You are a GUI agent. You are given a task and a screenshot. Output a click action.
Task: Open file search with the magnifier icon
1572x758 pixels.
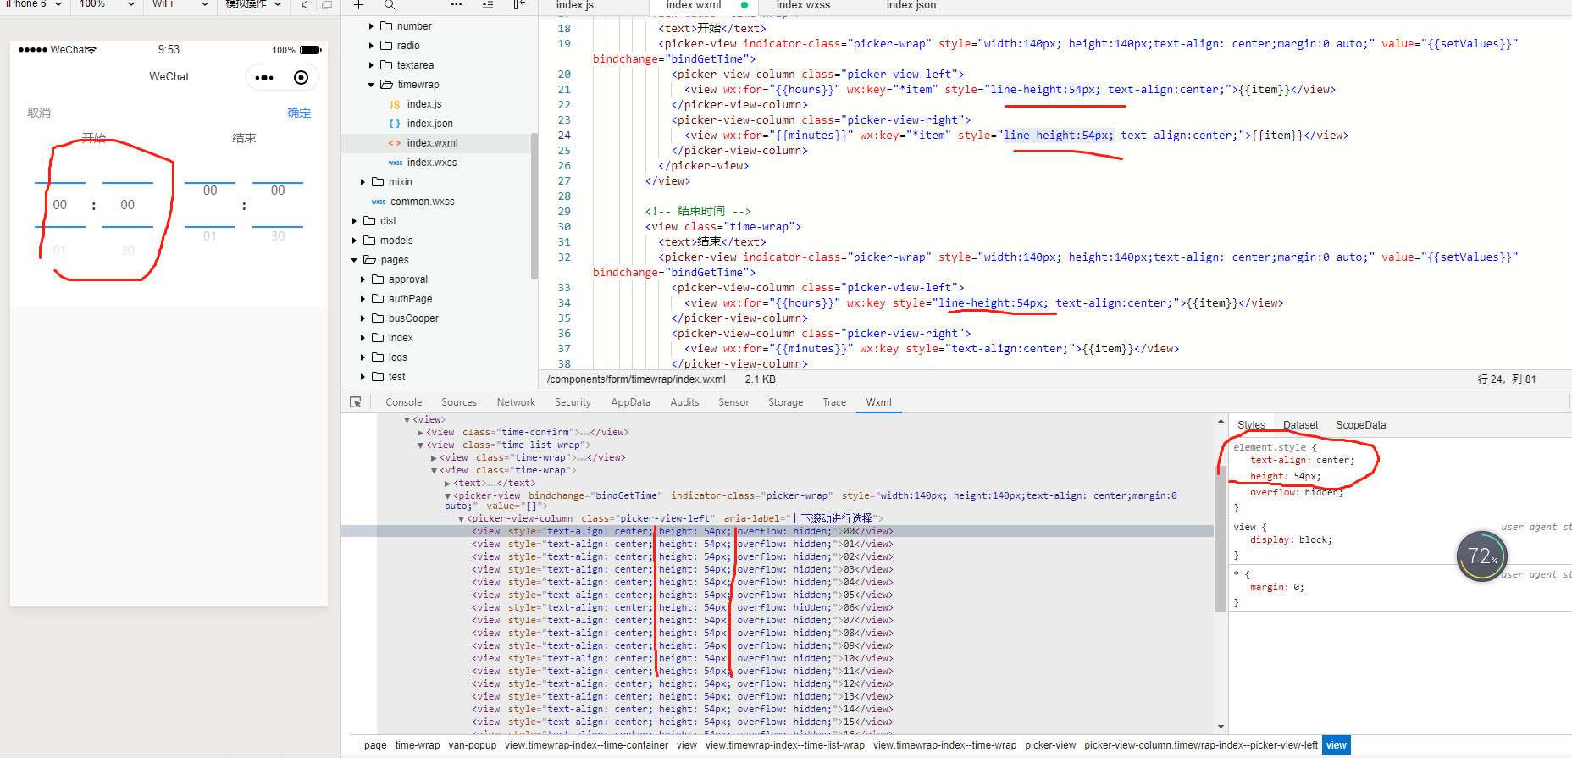pyautogui.click(x=390, y=5)
